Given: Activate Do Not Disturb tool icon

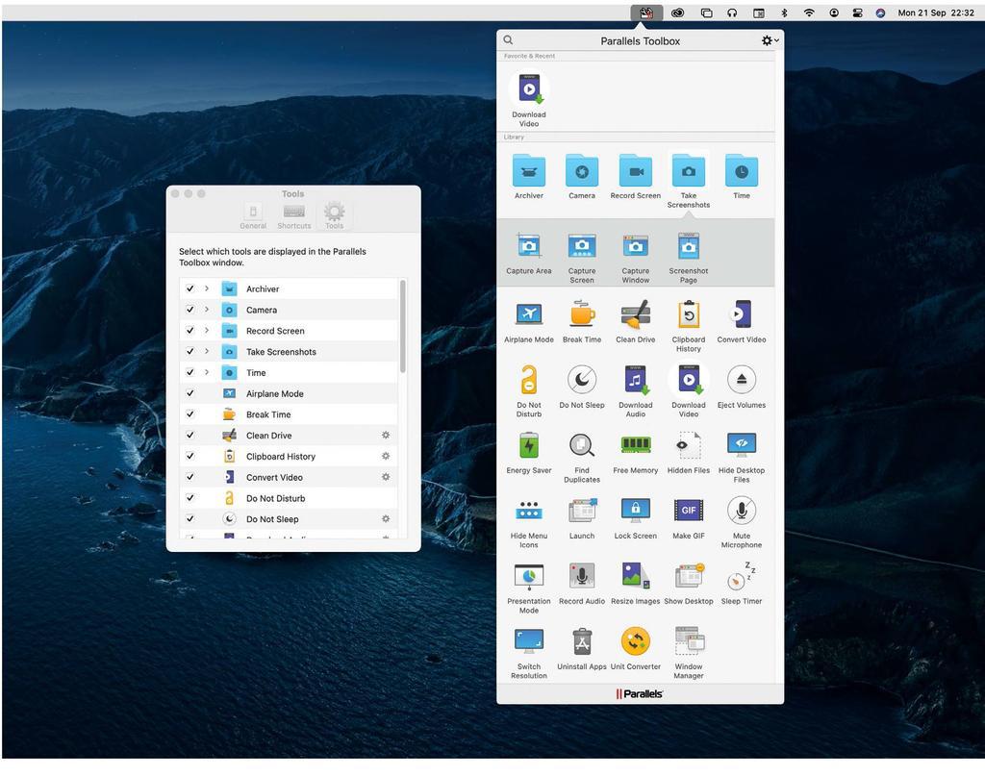Looking at the screenshot, I should (x=529, y=380).
